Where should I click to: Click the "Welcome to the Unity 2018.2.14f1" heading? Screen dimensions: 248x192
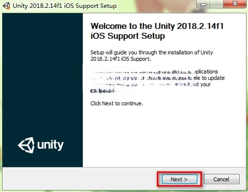pyautogui.click(x=157, y=31)
